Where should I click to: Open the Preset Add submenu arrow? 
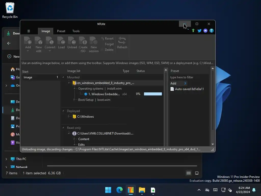pyautogui.click(x=185, y=83)
